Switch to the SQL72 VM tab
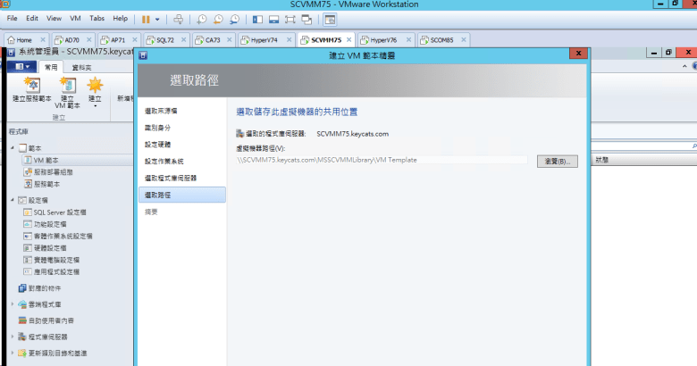This screenshot has width=697, height=366. pos(163,40)
